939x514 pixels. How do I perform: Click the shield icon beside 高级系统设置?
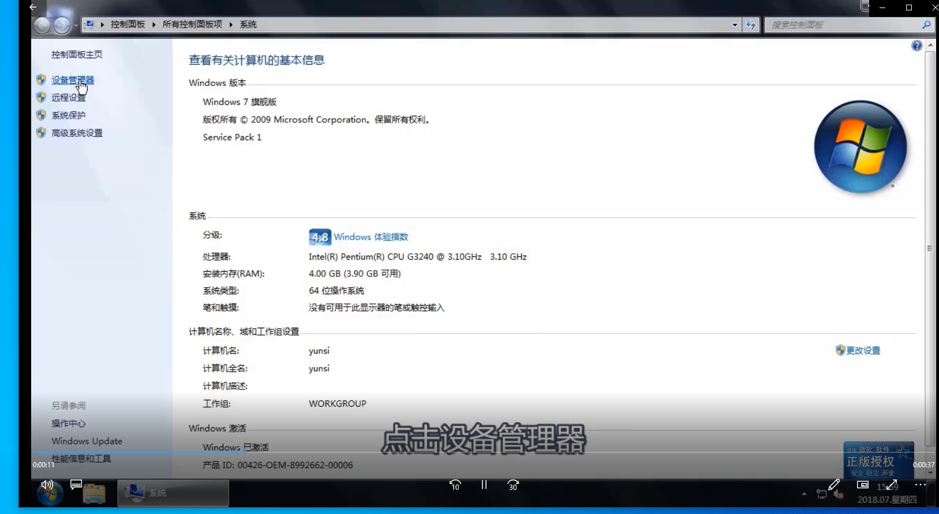pyautogui.click(x=41, y=132)
